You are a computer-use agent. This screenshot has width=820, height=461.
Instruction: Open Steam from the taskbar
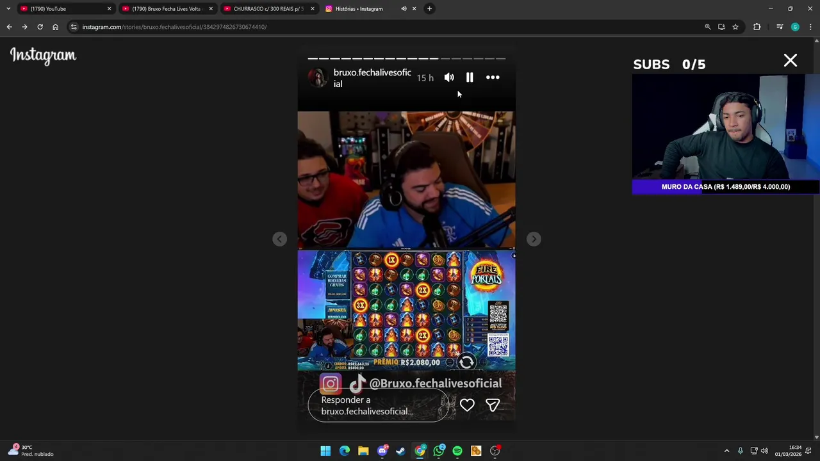click(x=400, y=451)
